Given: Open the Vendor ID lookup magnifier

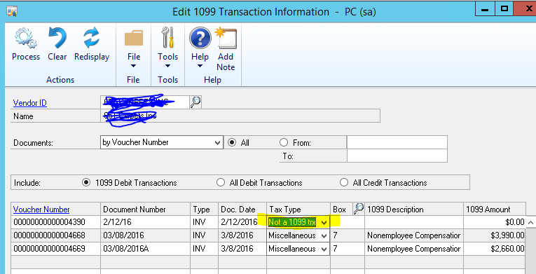Looking at the screenshot, I should point(195,102).
